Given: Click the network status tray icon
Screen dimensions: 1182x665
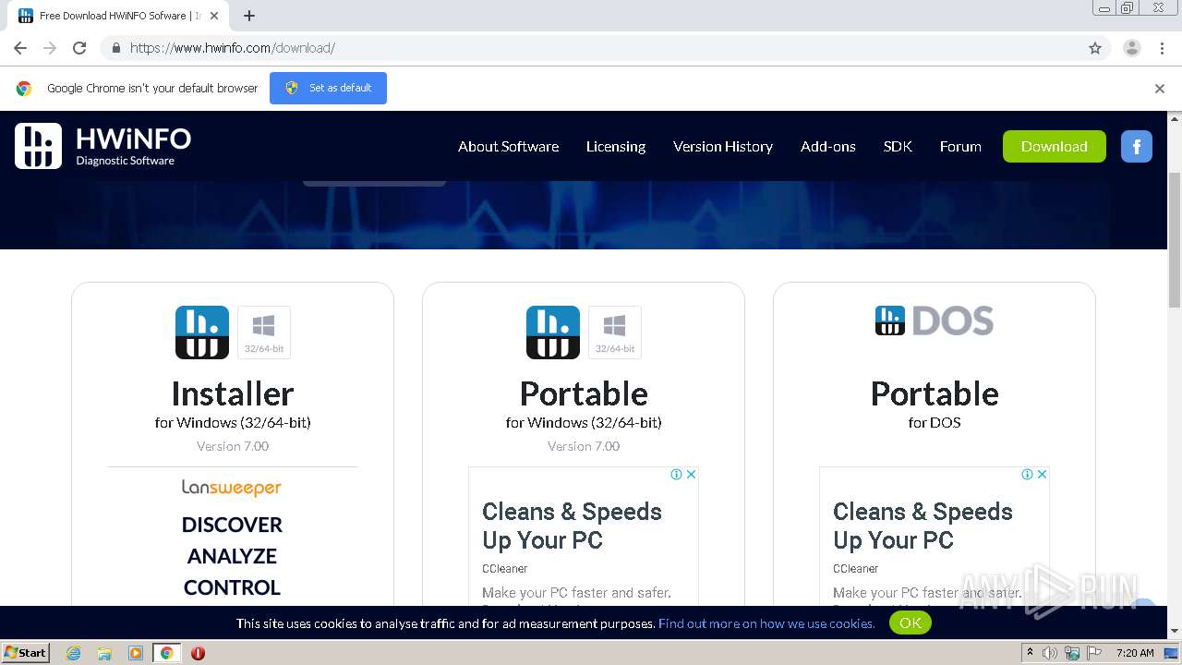Looking at the screenshot, I should coord(1072,653).
